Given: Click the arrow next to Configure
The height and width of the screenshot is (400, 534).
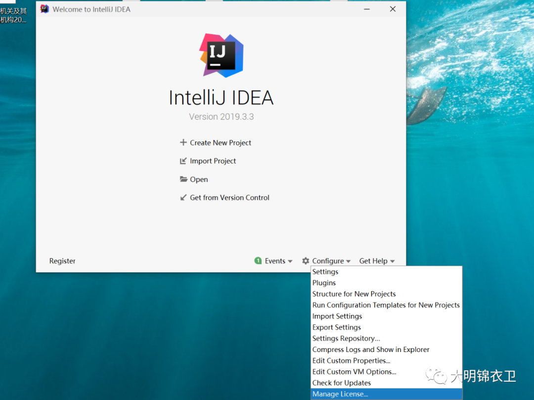Looking at the screenshot, I should (x=349, y=262).
